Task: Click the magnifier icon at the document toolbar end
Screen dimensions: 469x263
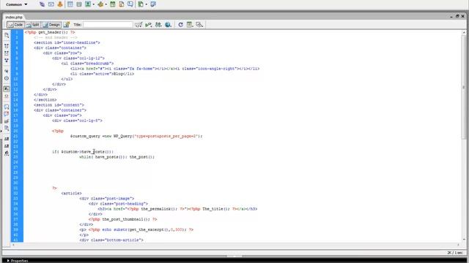Action: [x=199, y=25]
